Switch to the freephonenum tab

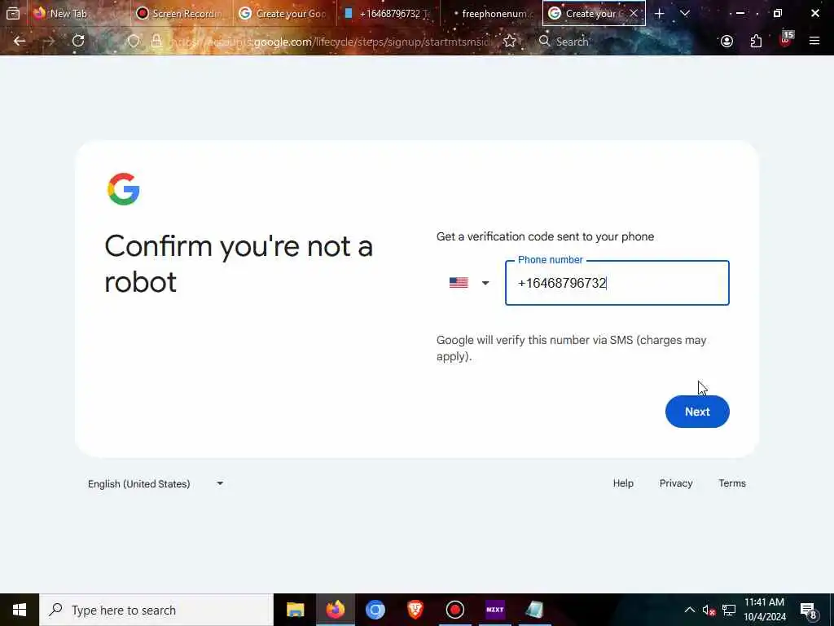491,13
